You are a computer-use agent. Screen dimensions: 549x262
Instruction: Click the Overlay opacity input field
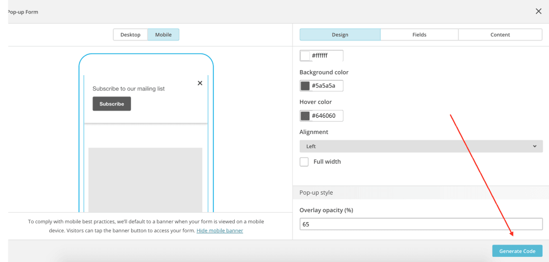tap(421, 224)
